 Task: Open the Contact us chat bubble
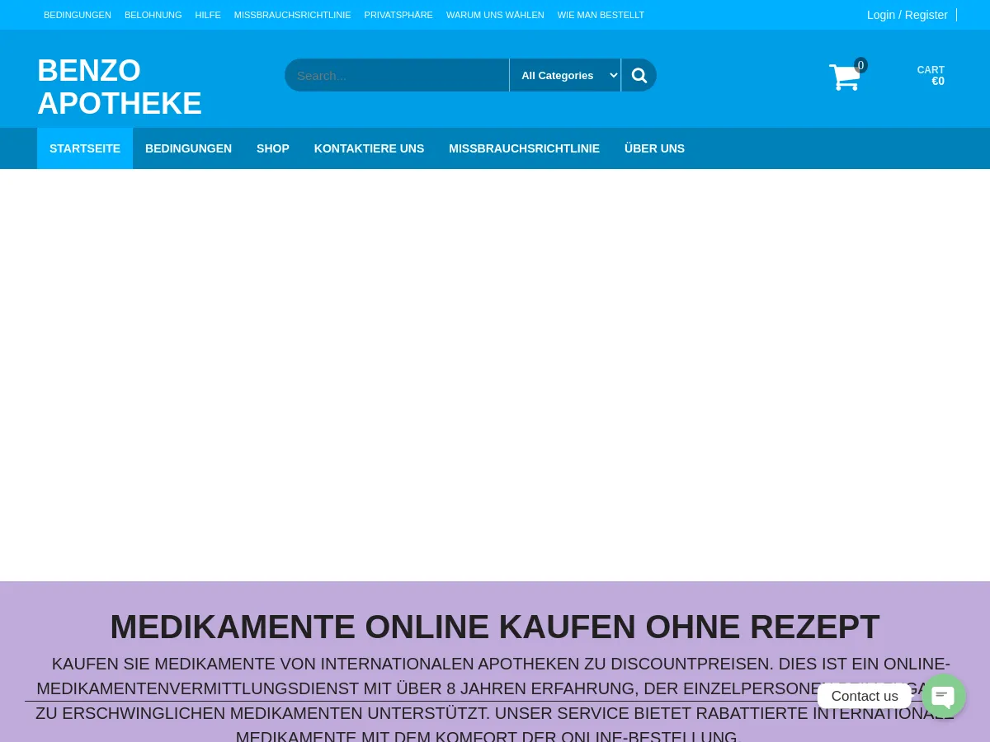tap(943, 696)
